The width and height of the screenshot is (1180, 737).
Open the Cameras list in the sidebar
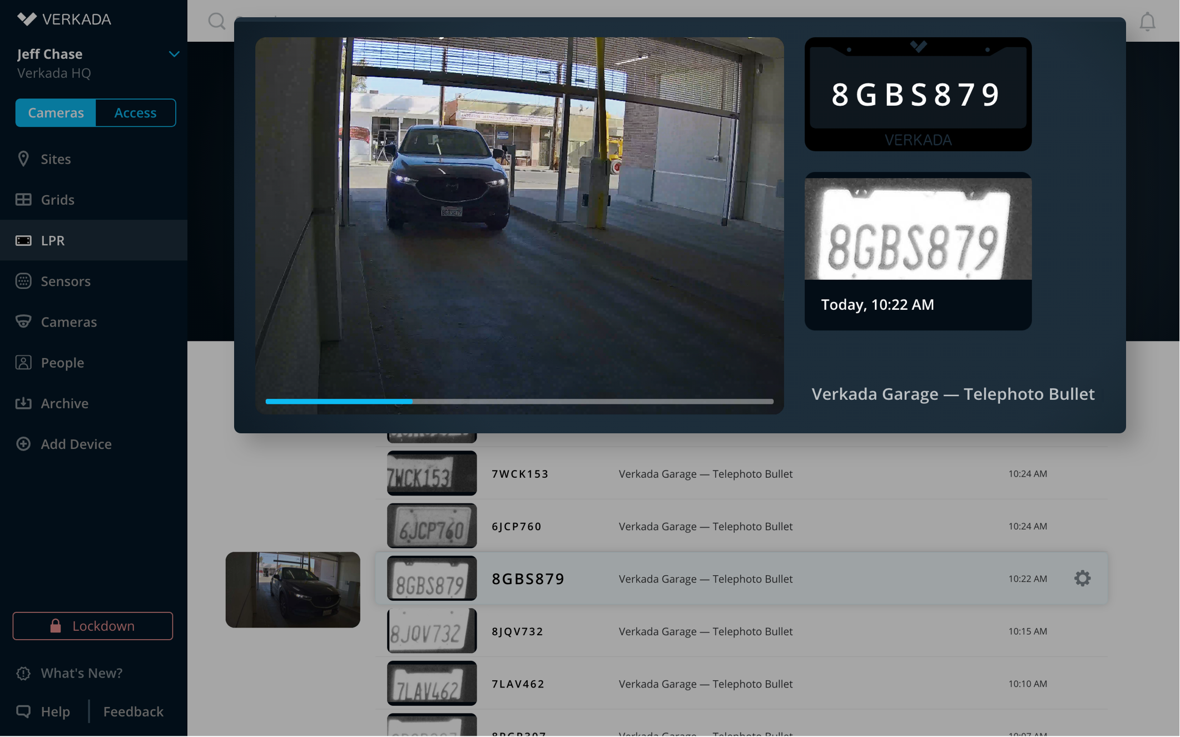tap(68, 322)
